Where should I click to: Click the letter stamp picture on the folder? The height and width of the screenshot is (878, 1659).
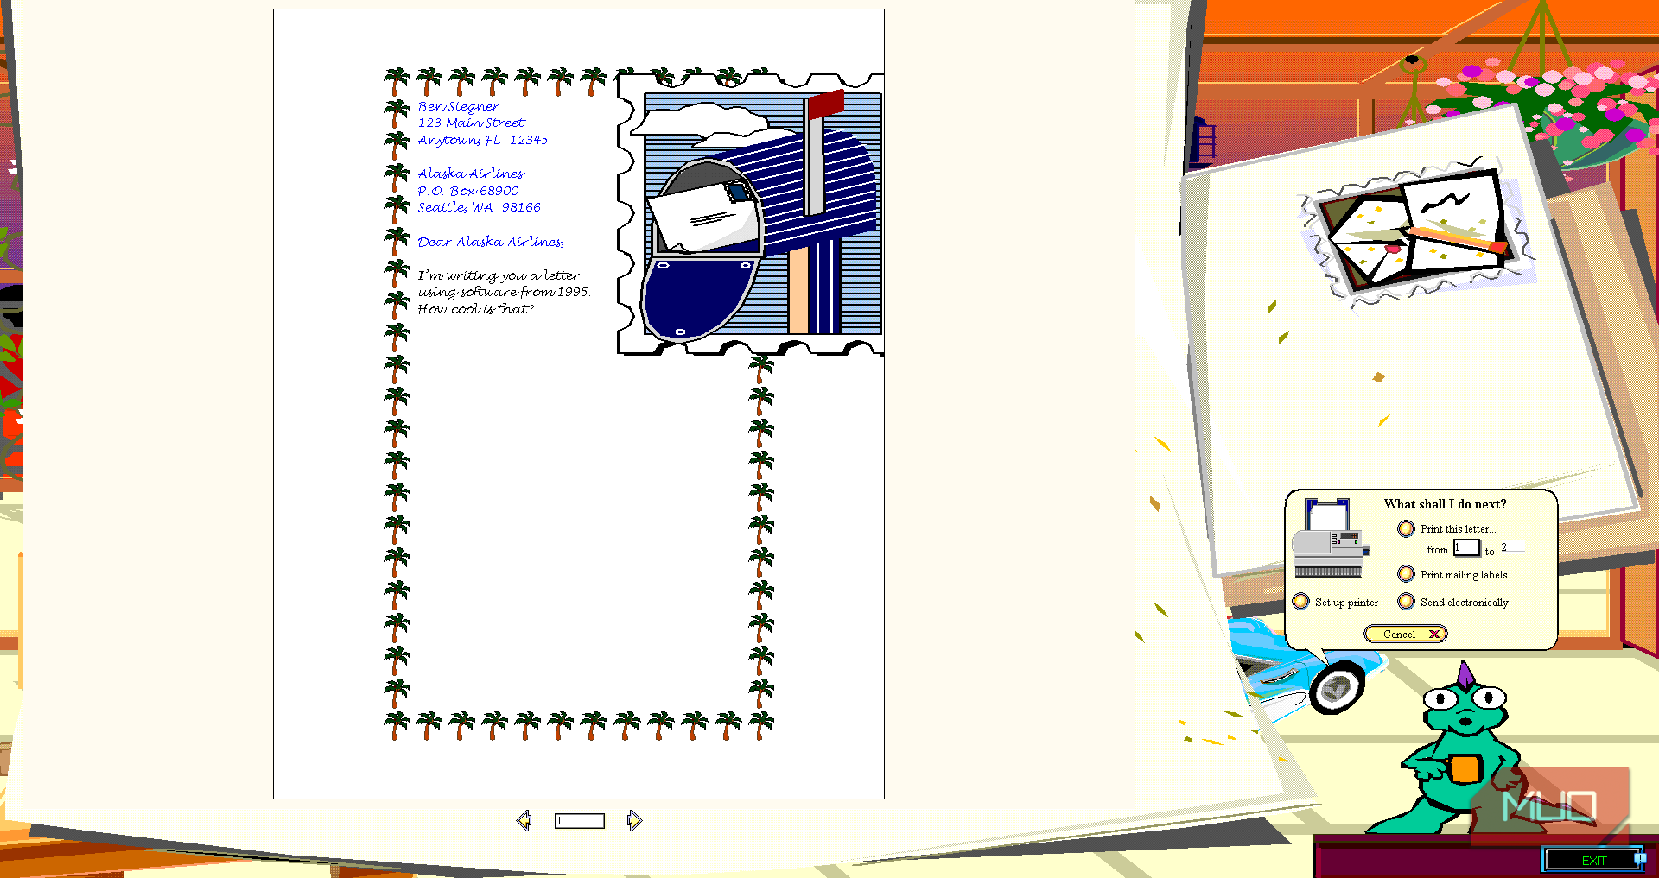coord(1417,233)
